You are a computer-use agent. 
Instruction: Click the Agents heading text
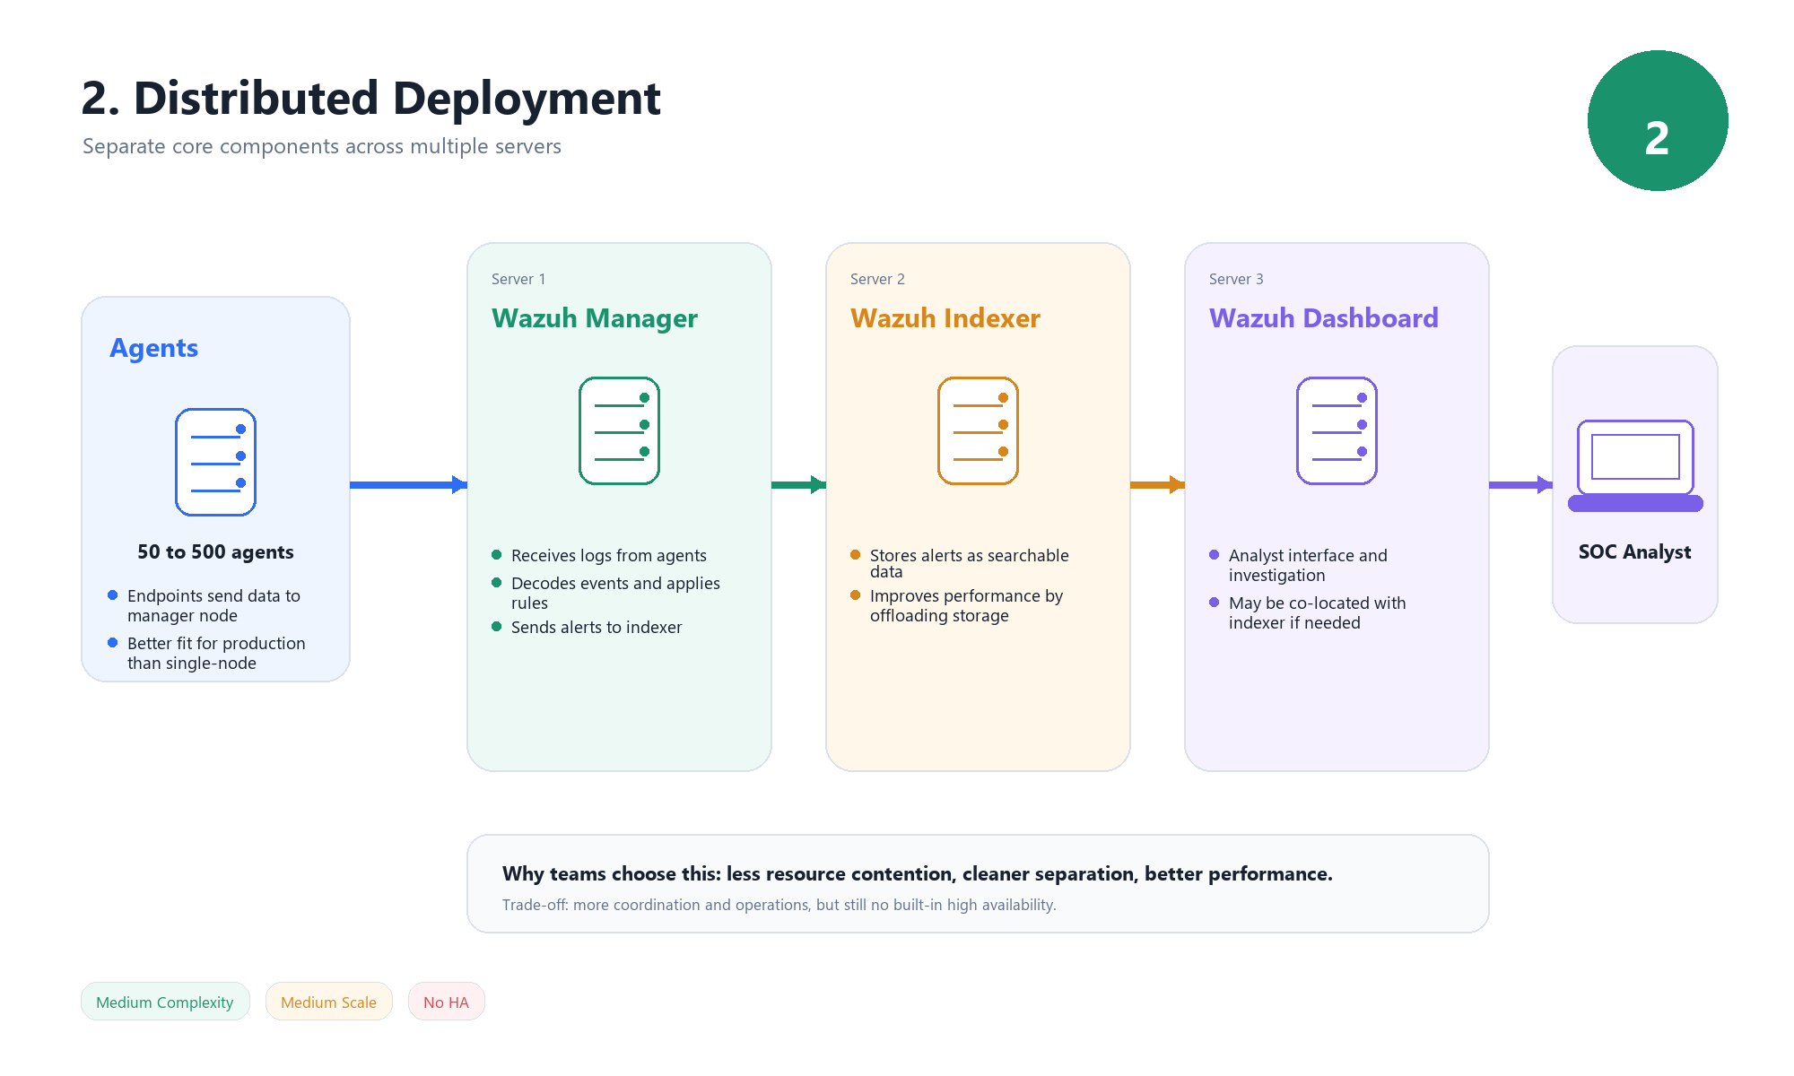pyautogui.click(x=153, y=348)
